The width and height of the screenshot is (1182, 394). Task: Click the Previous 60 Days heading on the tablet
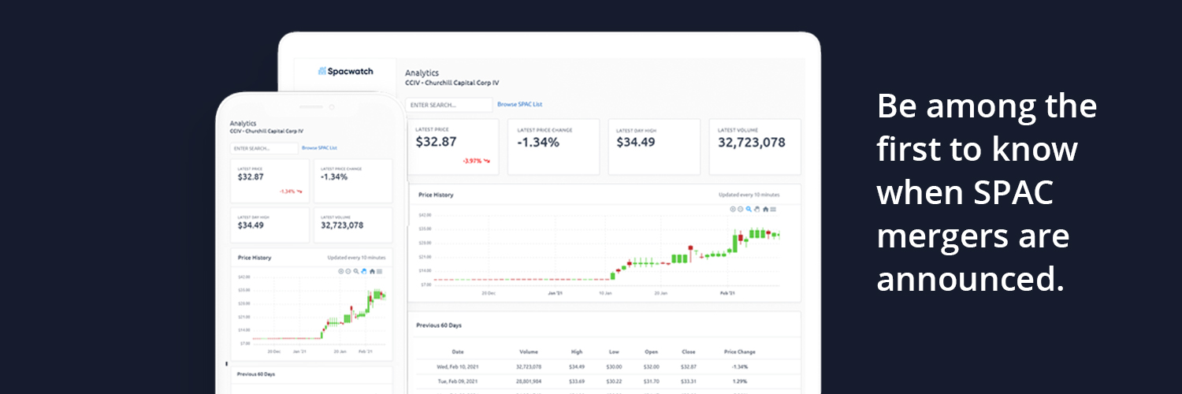pyautogui.click(x=439, y=325)
